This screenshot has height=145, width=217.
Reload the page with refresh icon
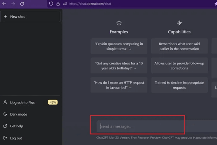(22, 4)
